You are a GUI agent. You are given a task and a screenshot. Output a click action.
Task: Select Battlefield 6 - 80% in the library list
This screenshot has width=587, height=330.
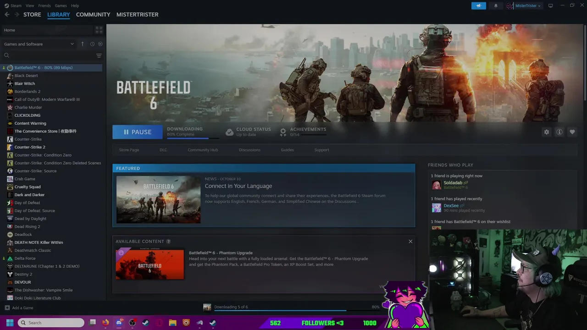[51, 68]
